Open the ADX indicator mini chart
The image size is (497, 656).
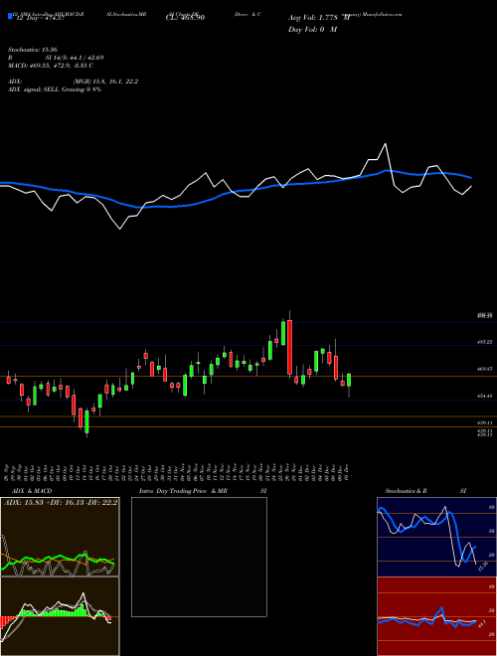point(60,537)
